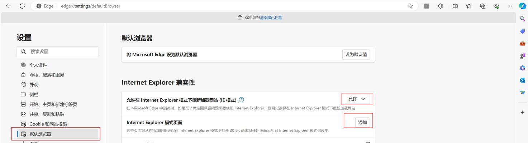Click the gray IE mode toolbar icon
Viewport: 528px width, 143px height.
(427, 6)
